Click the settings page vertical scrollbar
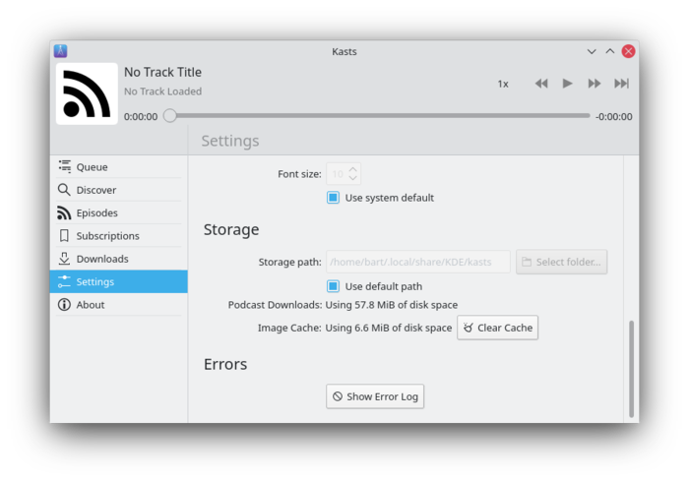689x482 pixels. tap(632, 369)
